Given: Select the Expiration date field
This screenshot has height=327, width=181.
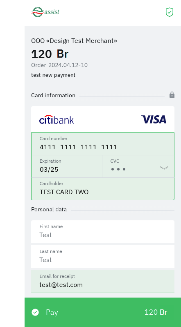Looking at the screenshot, I should [x=67, y=166].
